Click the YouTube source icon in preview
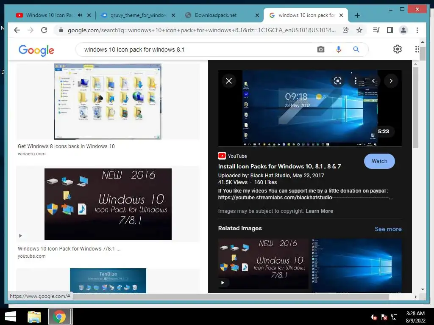The image size is (434, 325). [x=222, y=156]
